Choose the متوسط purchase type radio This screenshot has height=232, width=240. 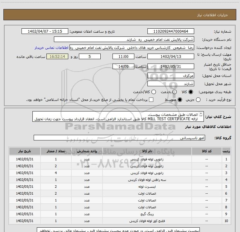(x=180, y=100)
